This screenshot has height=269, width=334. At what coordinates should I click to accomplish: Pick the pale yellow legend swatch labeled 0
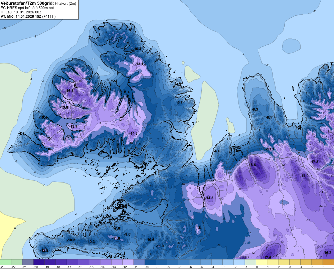point(262,262)
